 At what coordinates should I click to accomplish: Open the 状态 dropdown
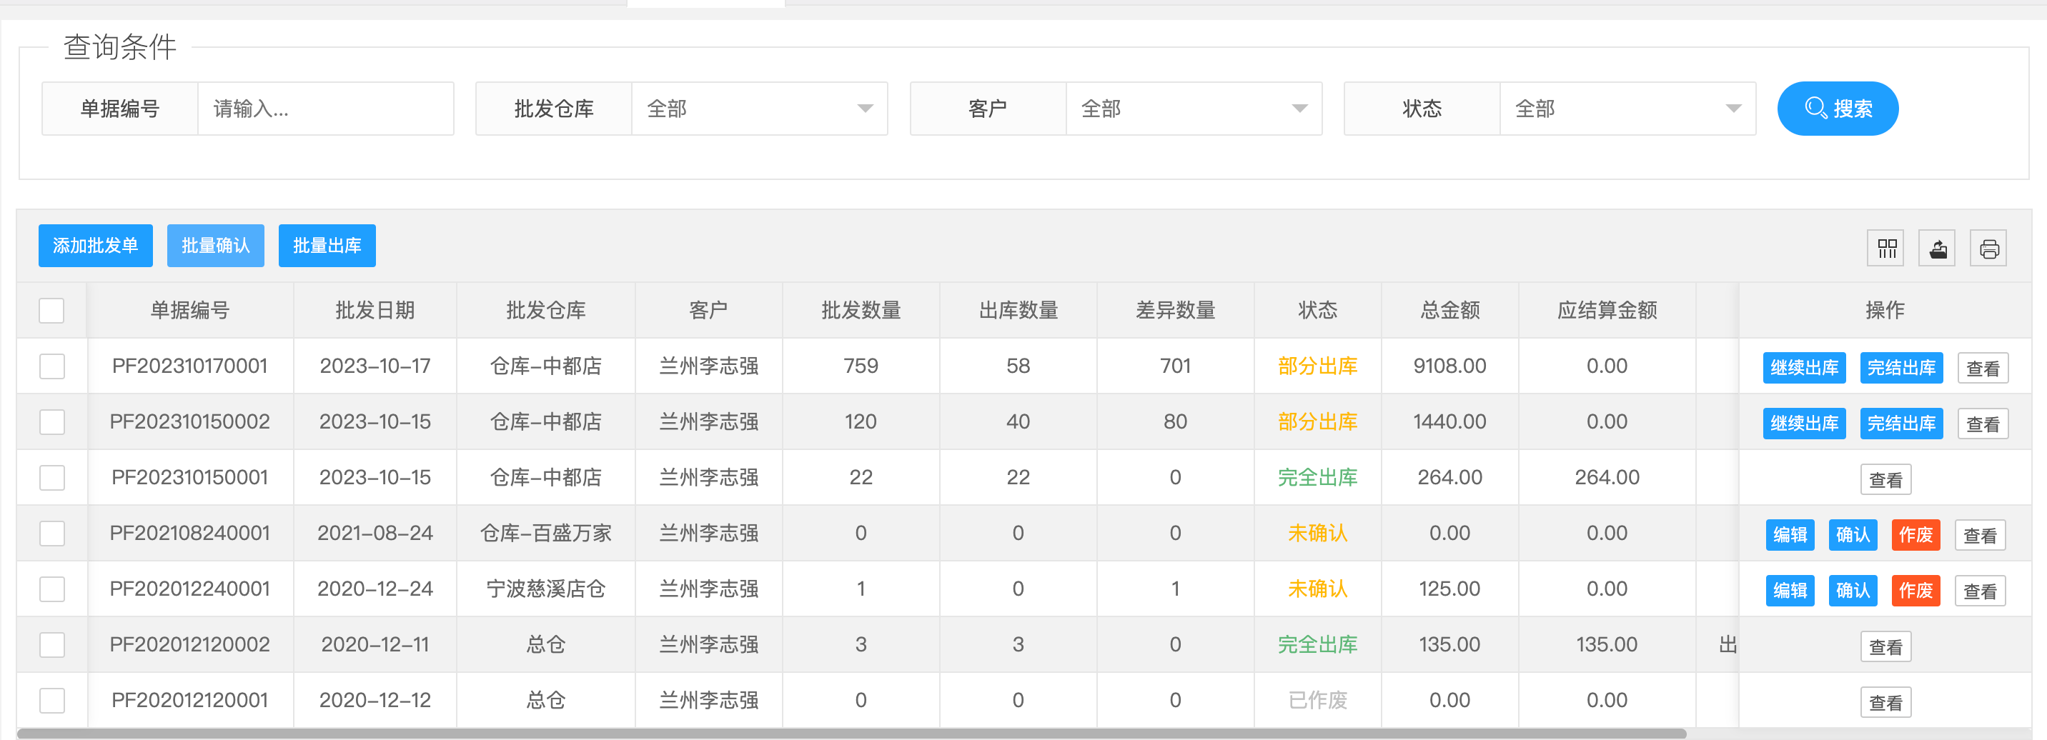(1627, 109)
